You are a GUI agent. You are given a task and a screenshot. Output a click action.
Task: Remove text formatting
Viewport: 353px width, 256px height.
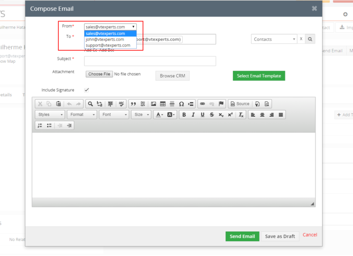coord(241,115)
